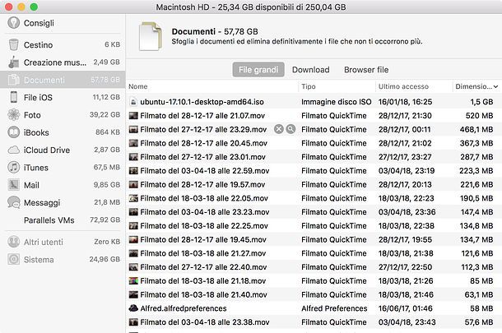Select Filmato del 18-03-18 alle 22.05.mov
This screenshot has width=502, height=333.
click(x=314, y=198)
